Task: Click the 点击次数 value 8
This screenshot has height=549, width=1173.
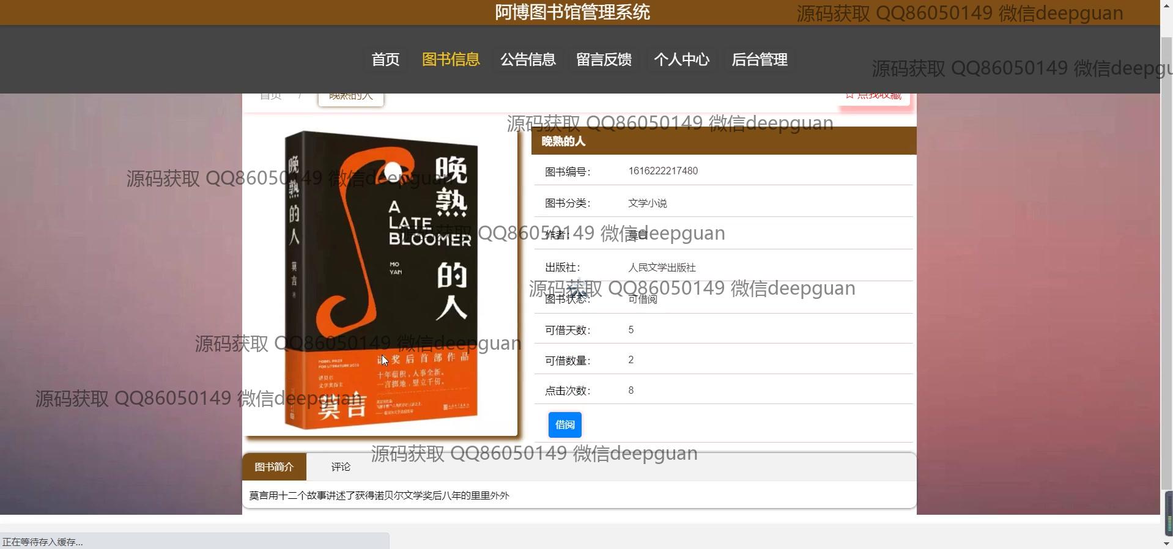Action: [631, 390]
